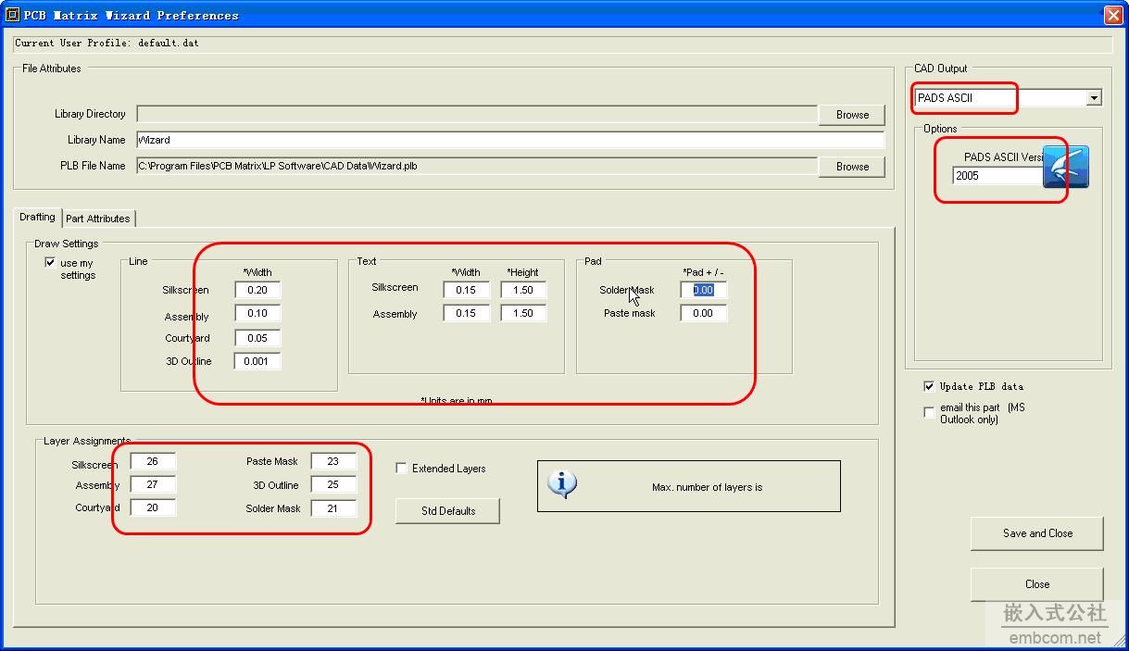Uncheck the Update PLB data checkbox
Screen dimensions: 1129x651
point(929,387)
